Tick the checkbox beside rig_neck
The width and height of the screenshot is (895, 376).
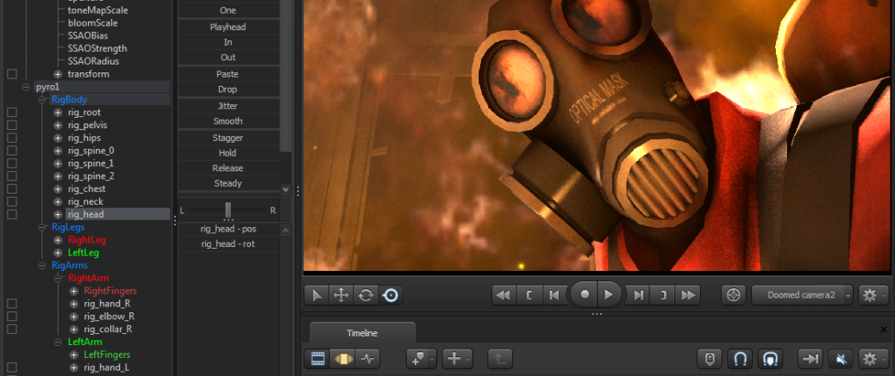(11, 201)
